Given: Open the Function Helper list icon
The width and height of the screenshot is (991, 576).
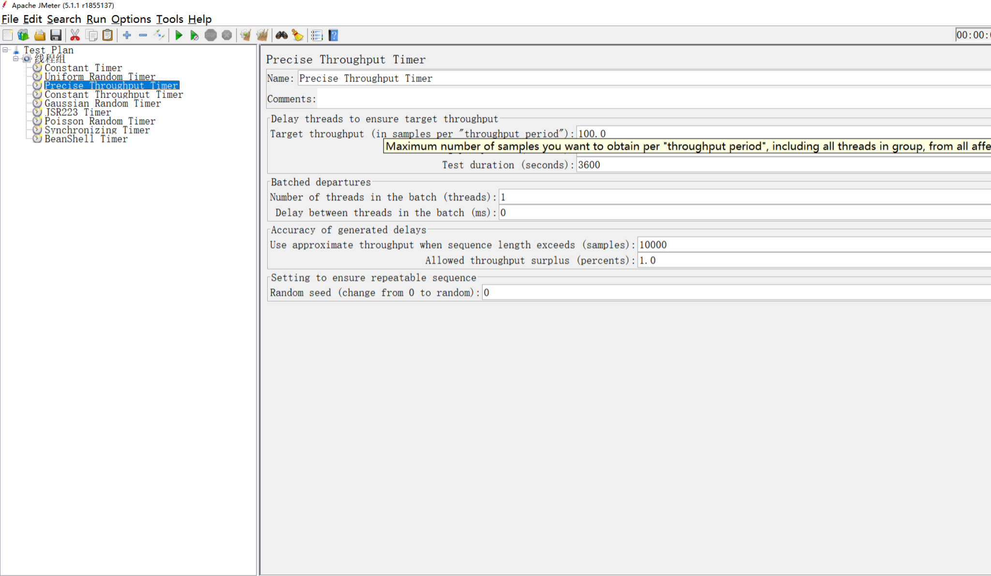Looking at the screenshot, I should (317, 35).
